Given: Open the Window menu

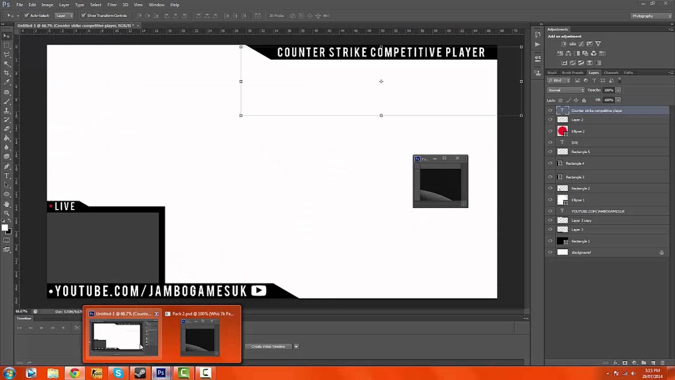Looking at the screenshot, I should click(x=157, y=5).
